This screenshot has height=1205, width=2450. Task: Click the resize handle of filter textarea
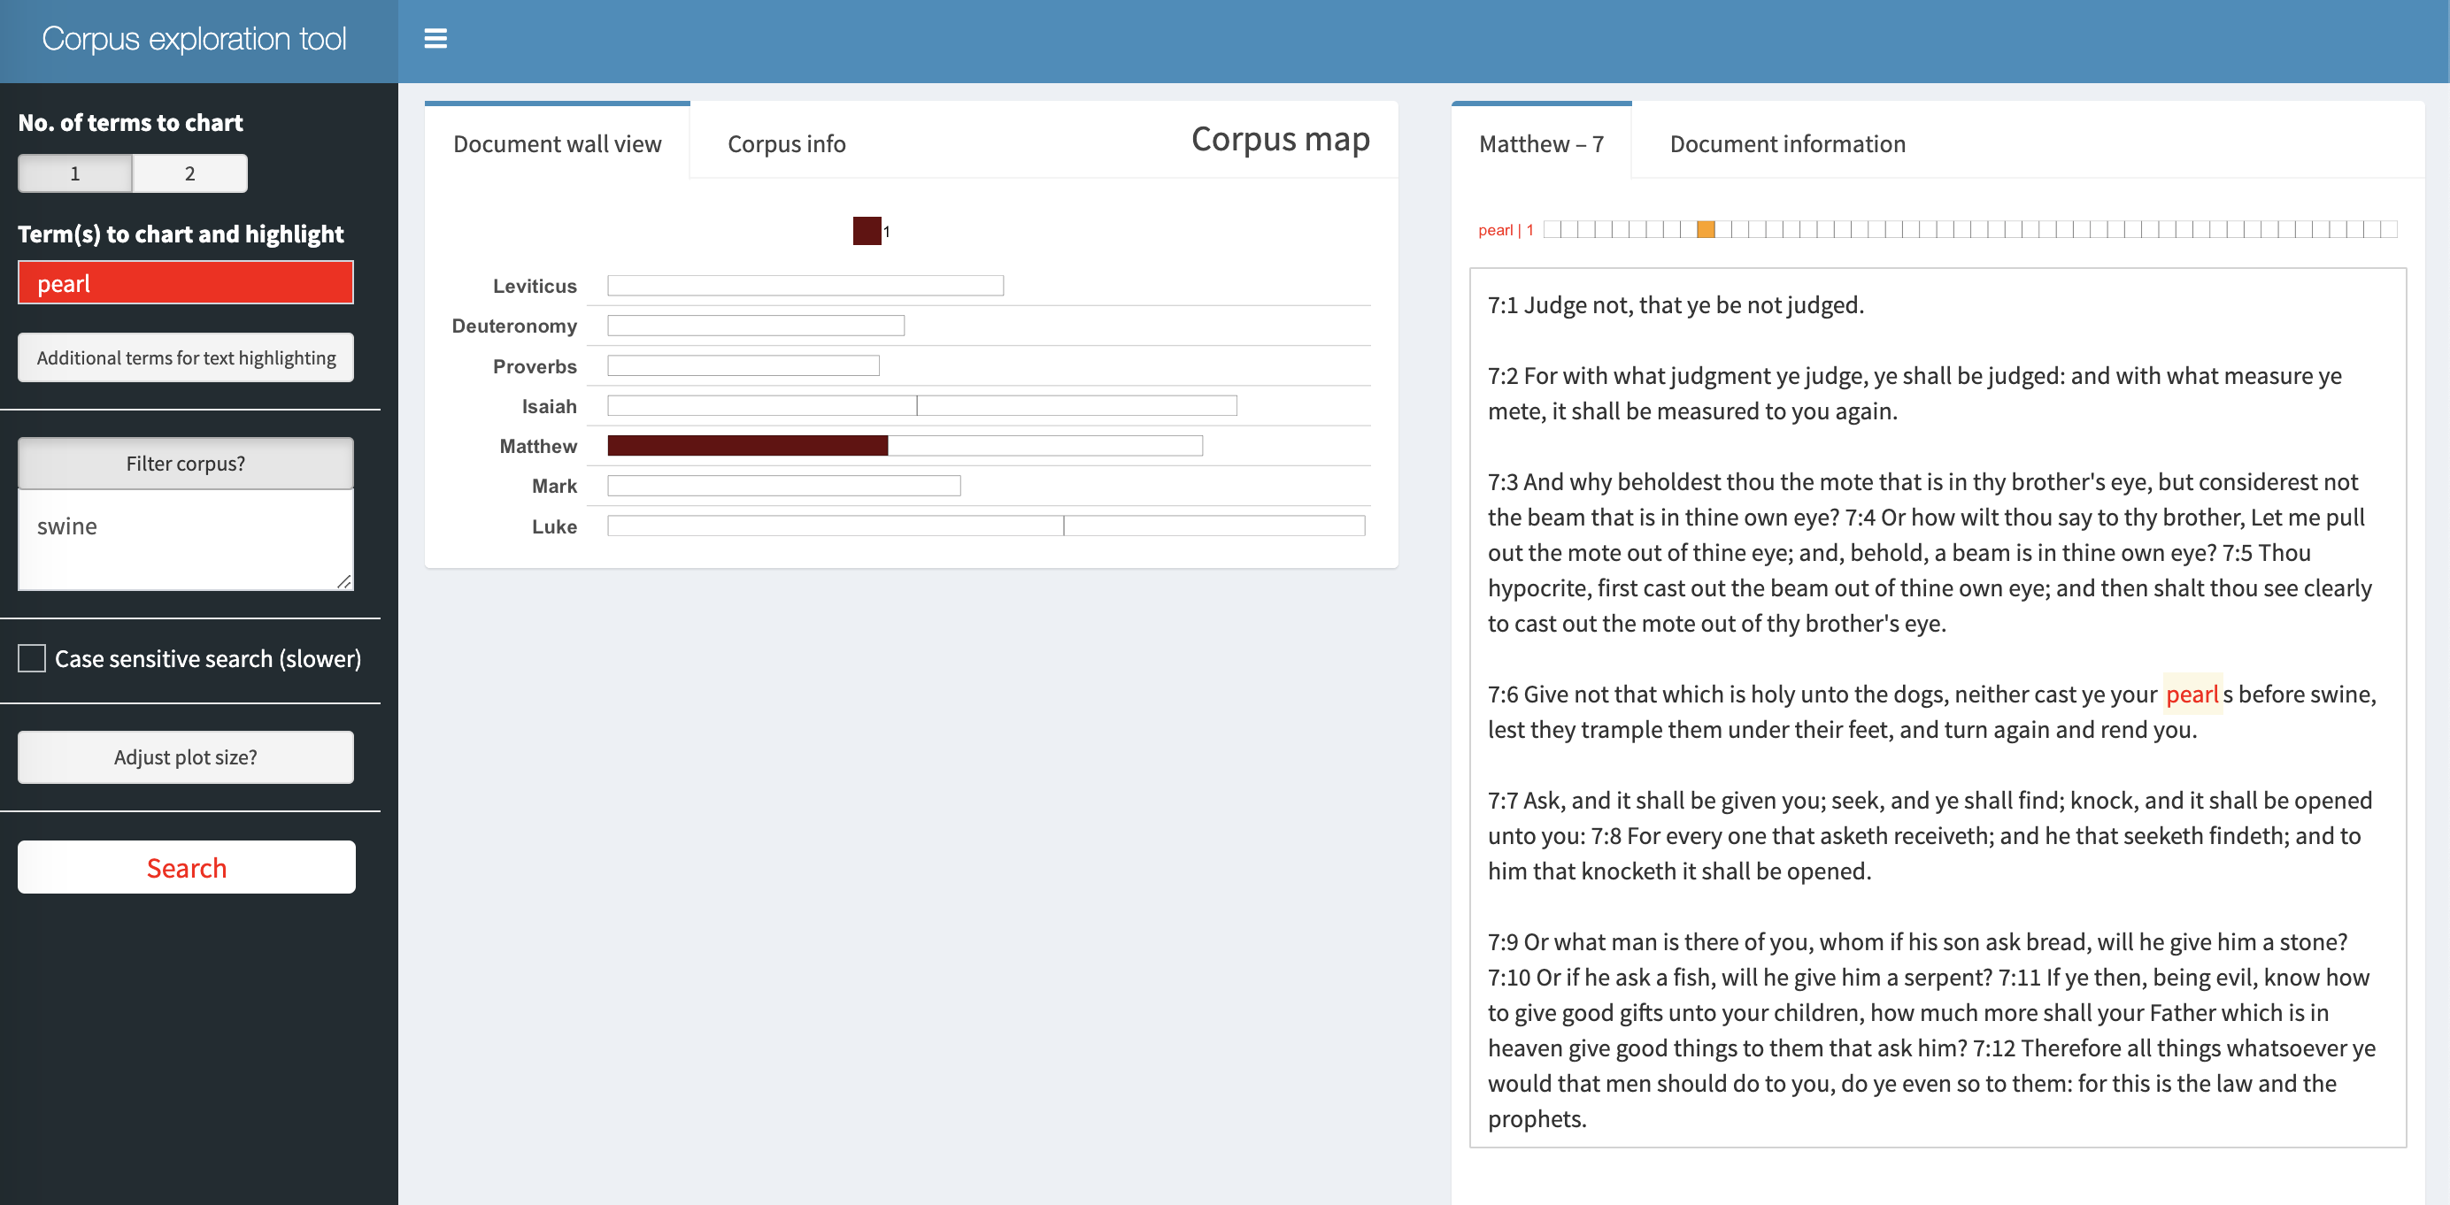tap(343, 580)
